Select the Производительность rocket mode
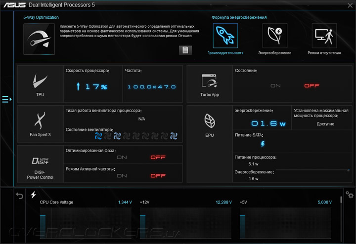 (225, 36)
